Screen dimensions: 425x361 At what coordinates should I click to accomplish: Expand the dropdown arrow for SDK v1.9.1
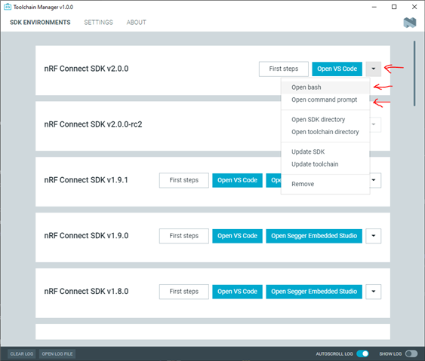click(375, 180)
